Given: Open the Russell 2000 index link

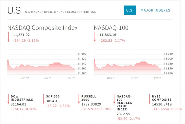Looking at the screenshot, I should pos(89,98).
